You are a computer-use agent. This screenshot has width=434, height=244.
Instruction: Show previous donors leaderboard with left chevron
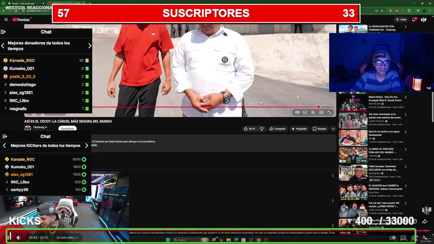(3, 46)
